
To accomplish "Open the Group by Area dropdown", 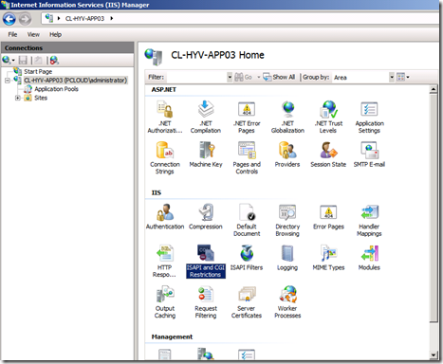I will [x=392, y=77].
